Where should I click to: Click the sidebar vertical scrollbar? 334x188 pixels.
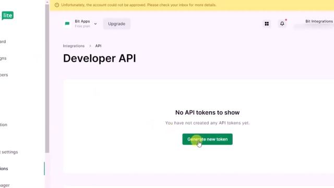(47, 78)
